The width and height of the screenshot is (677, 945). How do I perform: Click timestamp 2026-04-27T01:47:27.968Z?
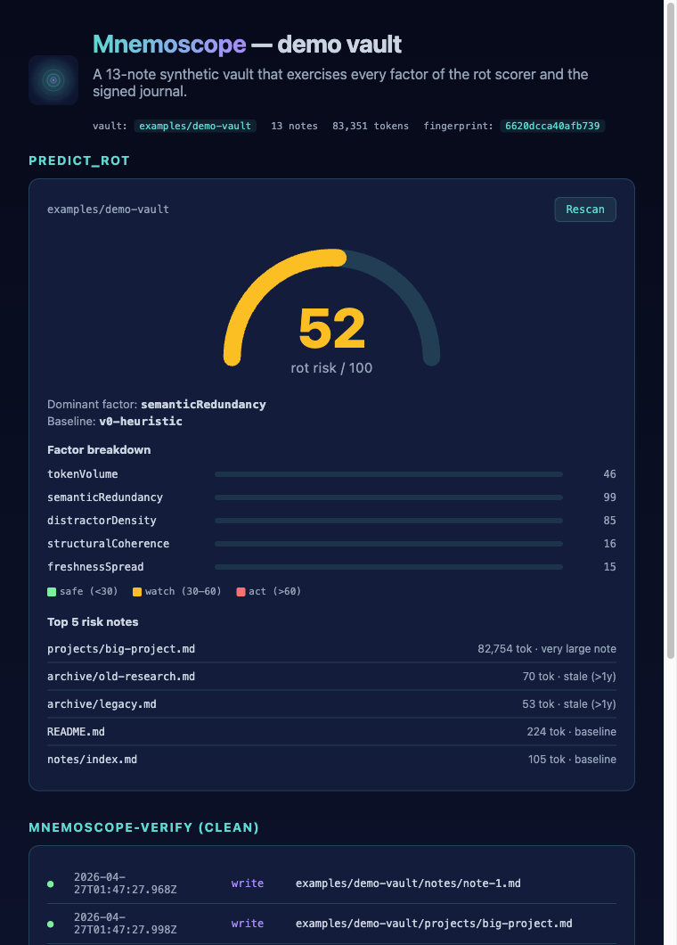[126, 883]
